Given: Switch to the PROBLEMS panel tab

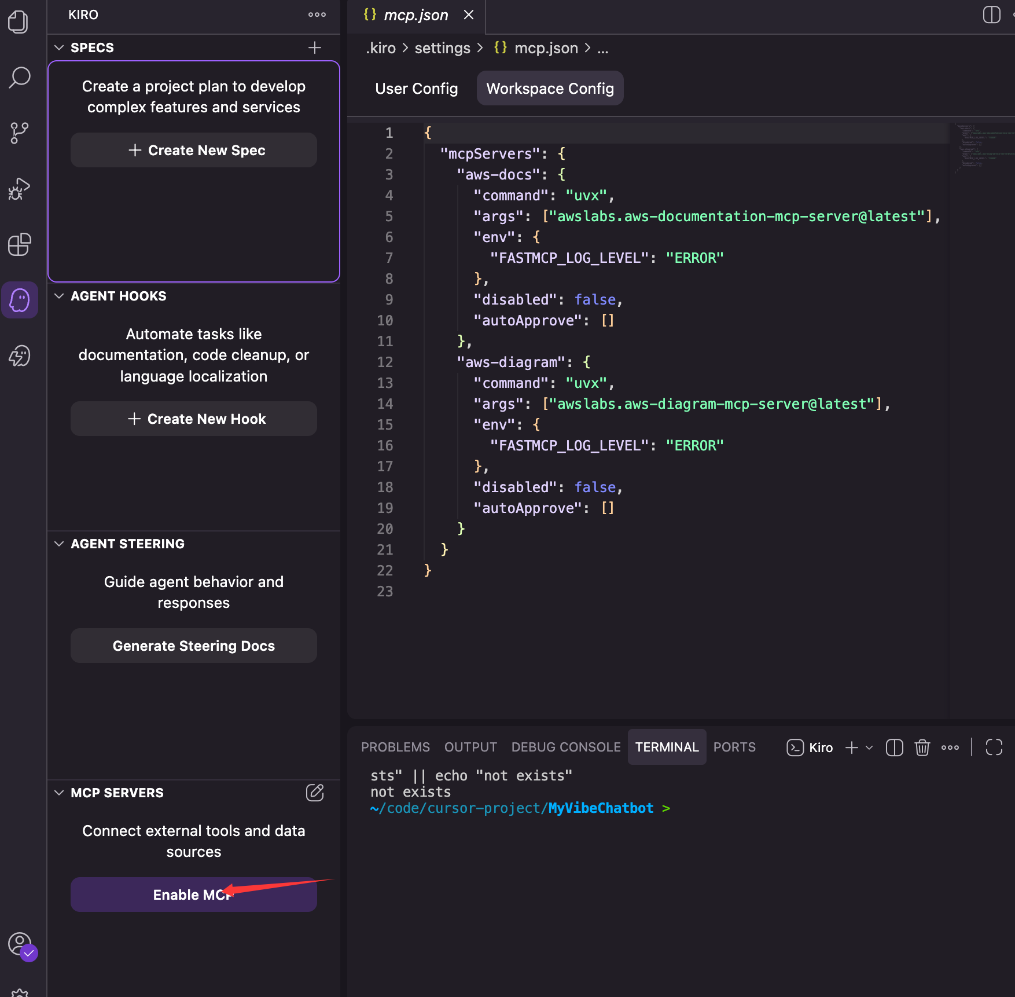Looking at the screenshot, I should pyautogui.click(x=395, y=747).
